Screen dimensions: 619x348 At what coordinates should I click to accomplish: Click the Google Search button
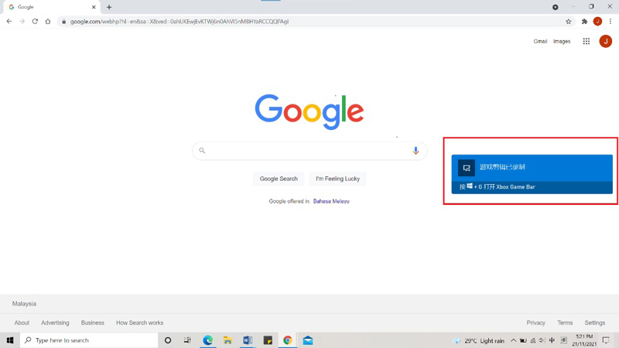click(279, 179)
